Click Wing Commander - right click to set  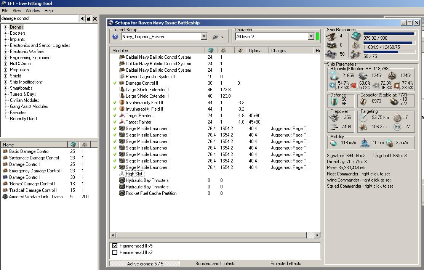(358, 180)
